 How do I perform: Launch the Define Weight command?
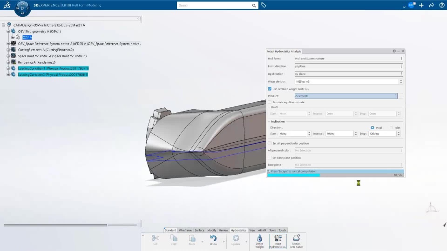259,241
